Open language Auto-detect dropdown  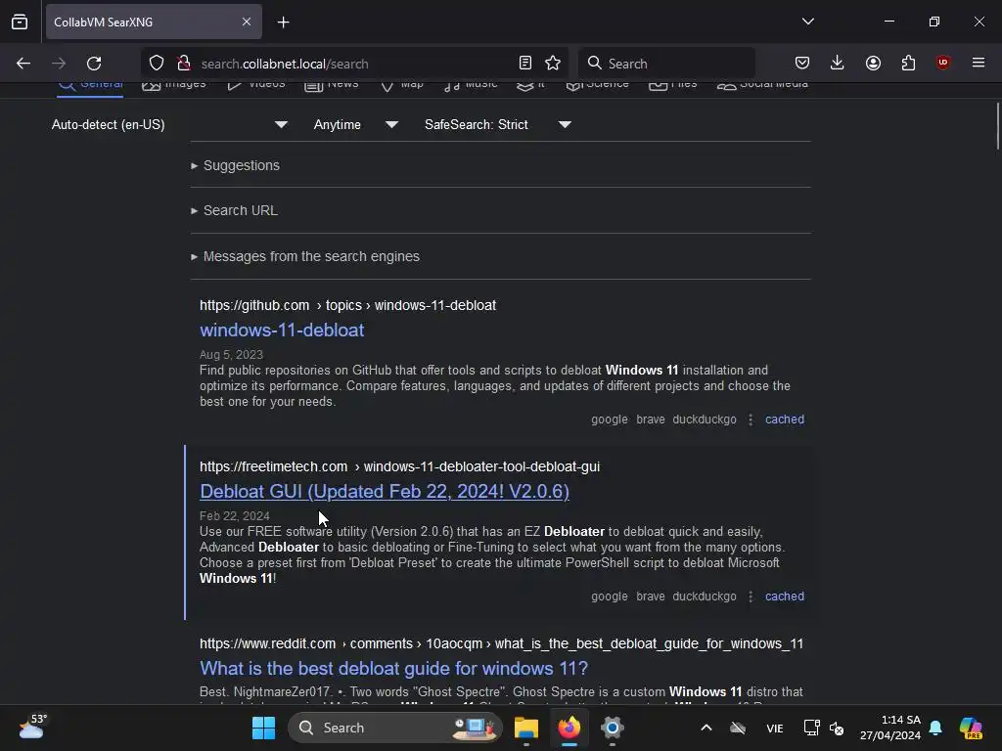pyautogui.click(x=169, y=124)
